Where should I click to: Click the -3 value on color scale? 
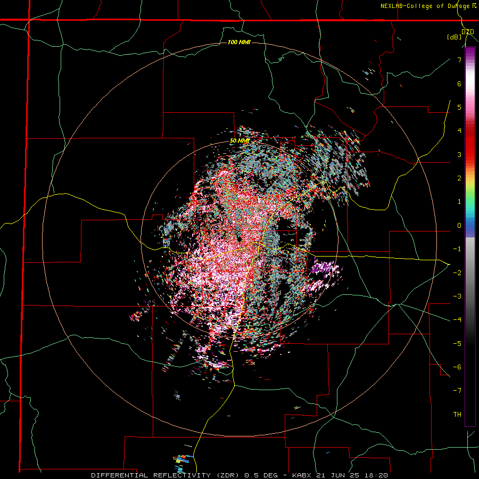coord(457,296)
